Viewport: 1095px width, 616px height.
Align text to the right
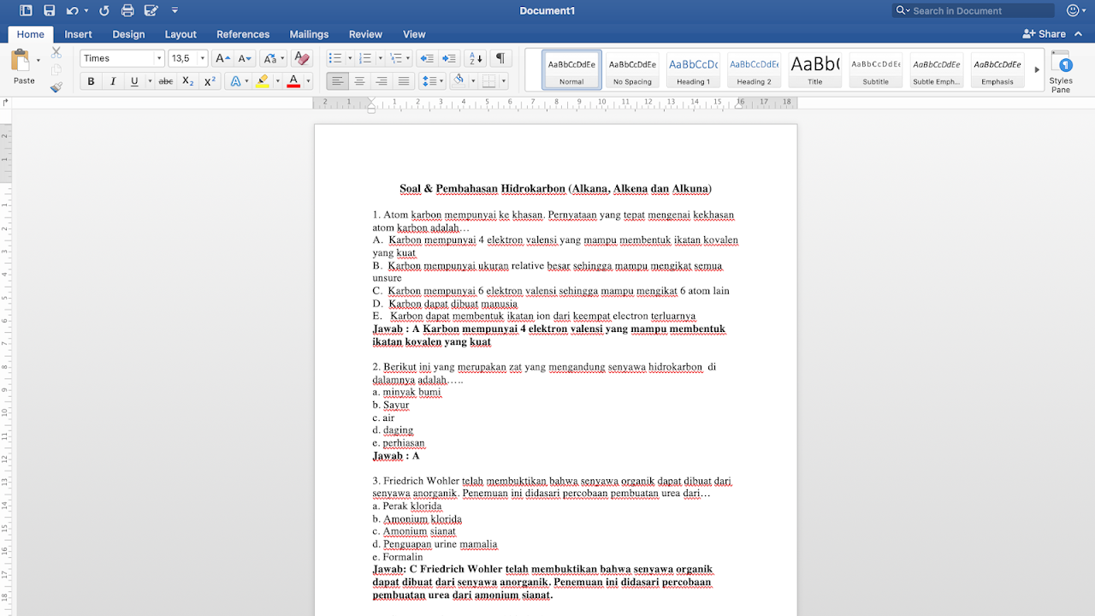[x=382, y=81]
